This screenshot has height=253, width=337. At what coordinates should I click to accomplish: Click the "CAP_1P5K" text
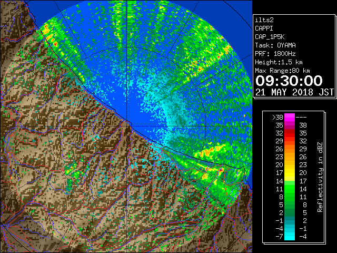tap(270, 37)
